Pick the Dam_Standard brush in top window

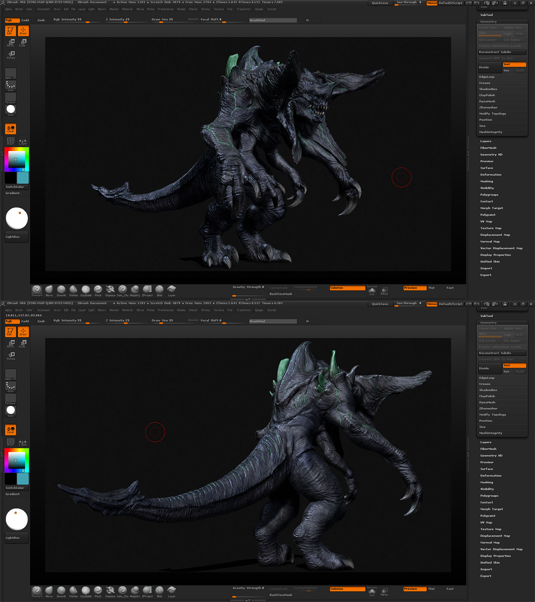point(122,290)
